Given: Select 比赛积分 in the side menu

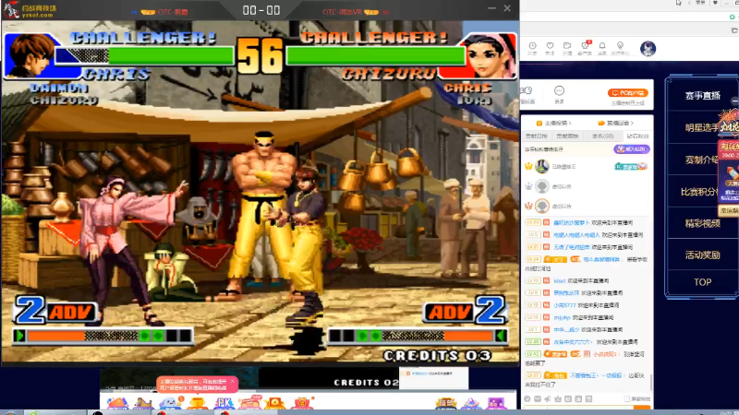Looking at the screenshot, I should 699,192.
